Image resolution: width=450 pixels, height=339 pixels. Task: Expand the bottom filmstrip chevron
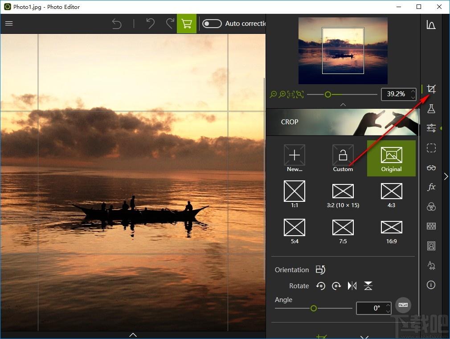coord(133,335)
